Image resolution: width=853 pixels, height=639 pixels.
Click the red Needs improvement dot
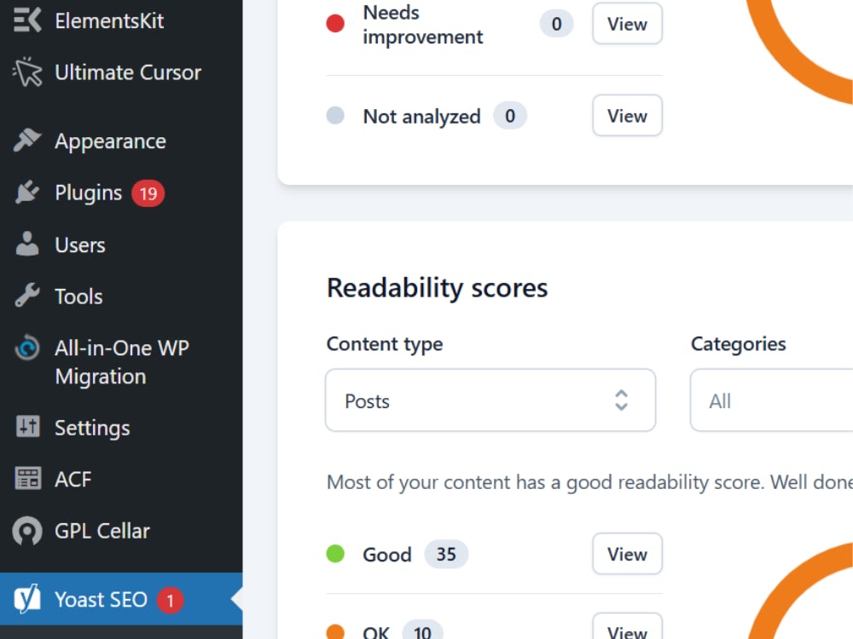[335, 23]
